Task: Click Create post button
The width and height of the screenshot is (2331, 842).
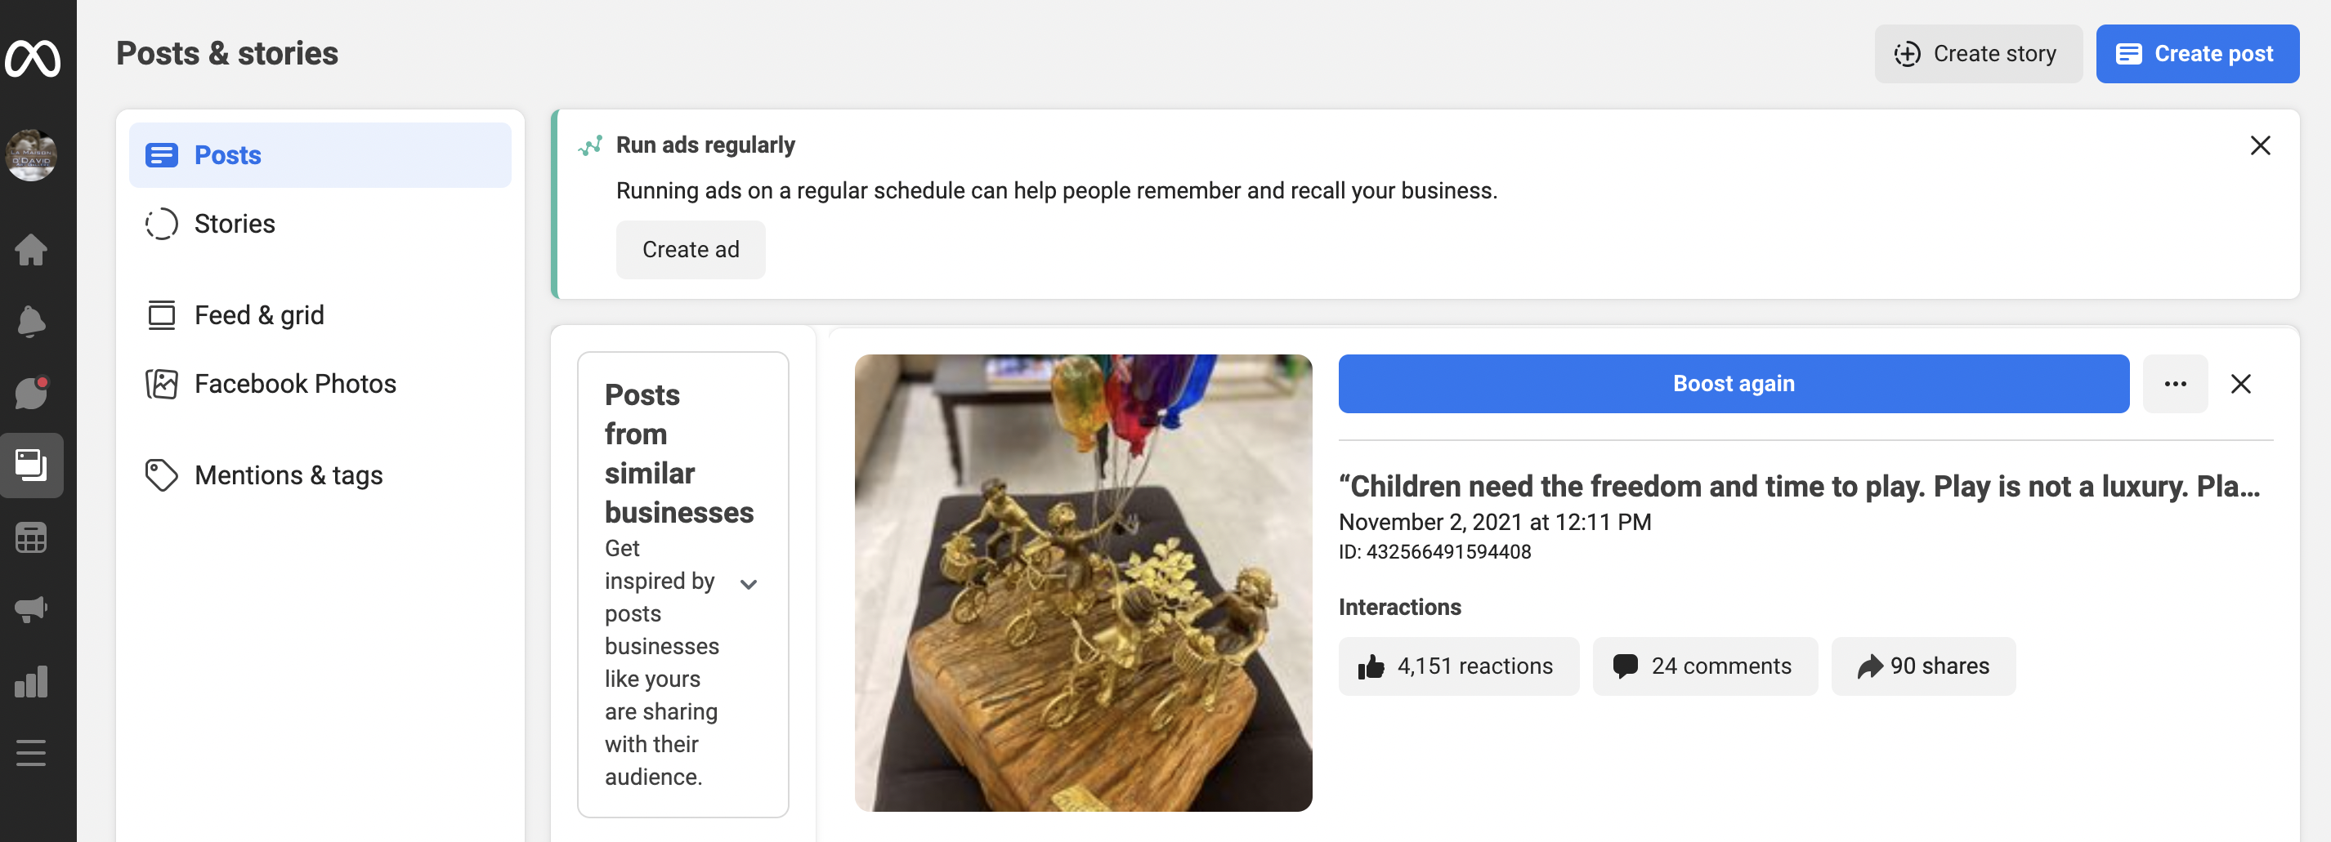Action: 2196,53
